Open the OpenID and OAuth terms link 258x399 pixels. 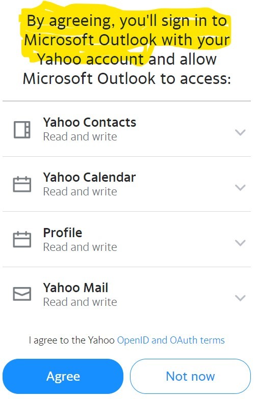[171, 340]
